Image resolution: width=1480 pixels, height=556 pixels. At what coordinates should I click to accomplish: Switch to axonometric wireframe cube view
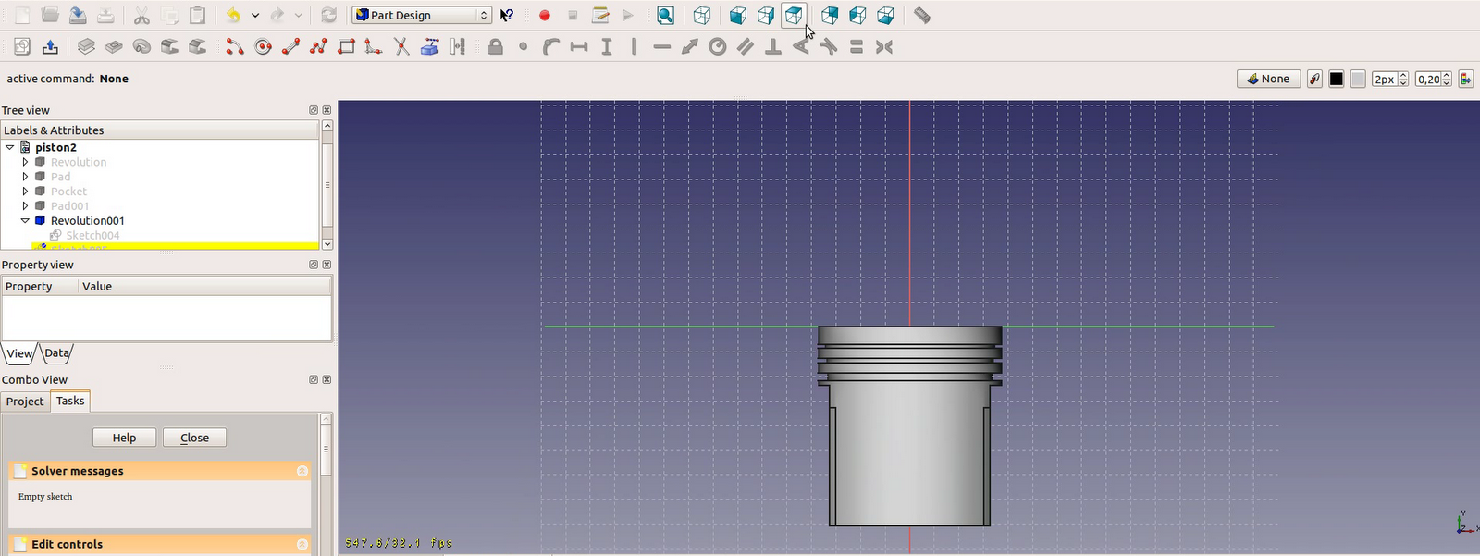click(x=703, y=16)
